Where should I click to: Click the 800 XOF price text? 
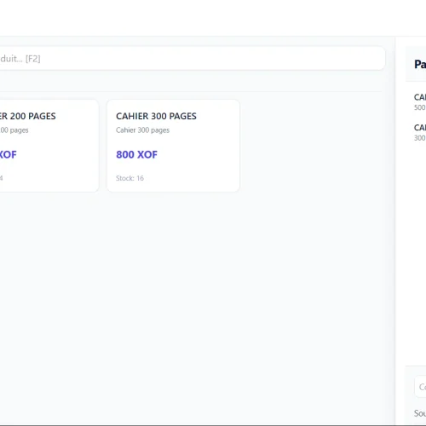[136, 154]
